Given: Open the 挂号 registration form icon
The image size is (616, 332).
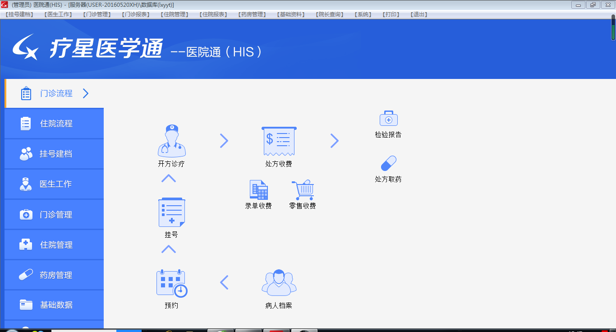Looking at the screenshot, I should click(171, 212).
